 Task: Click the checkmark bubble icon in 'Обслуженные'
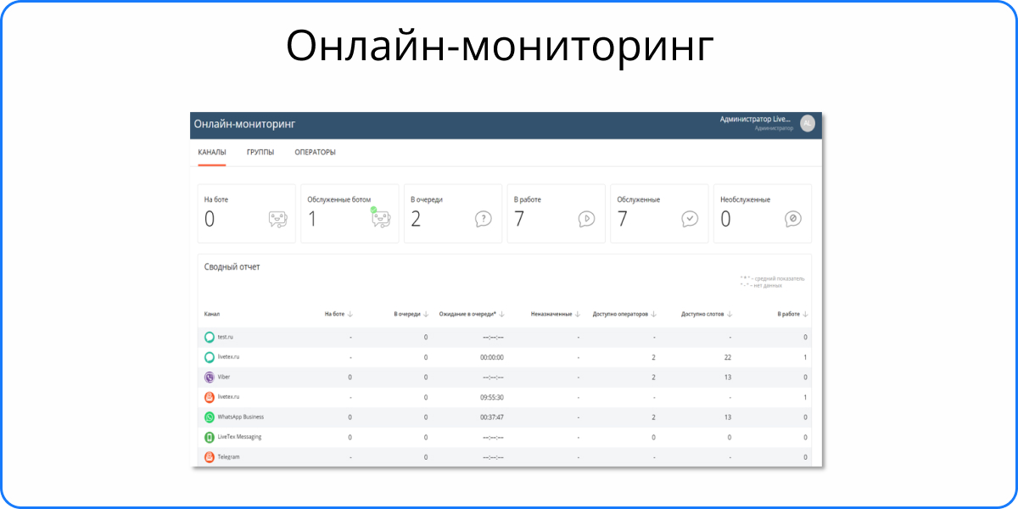690,219
